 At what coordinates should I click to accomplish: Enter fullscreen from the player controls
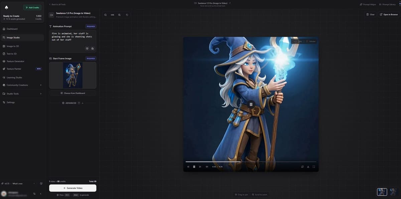pos(314,167)
